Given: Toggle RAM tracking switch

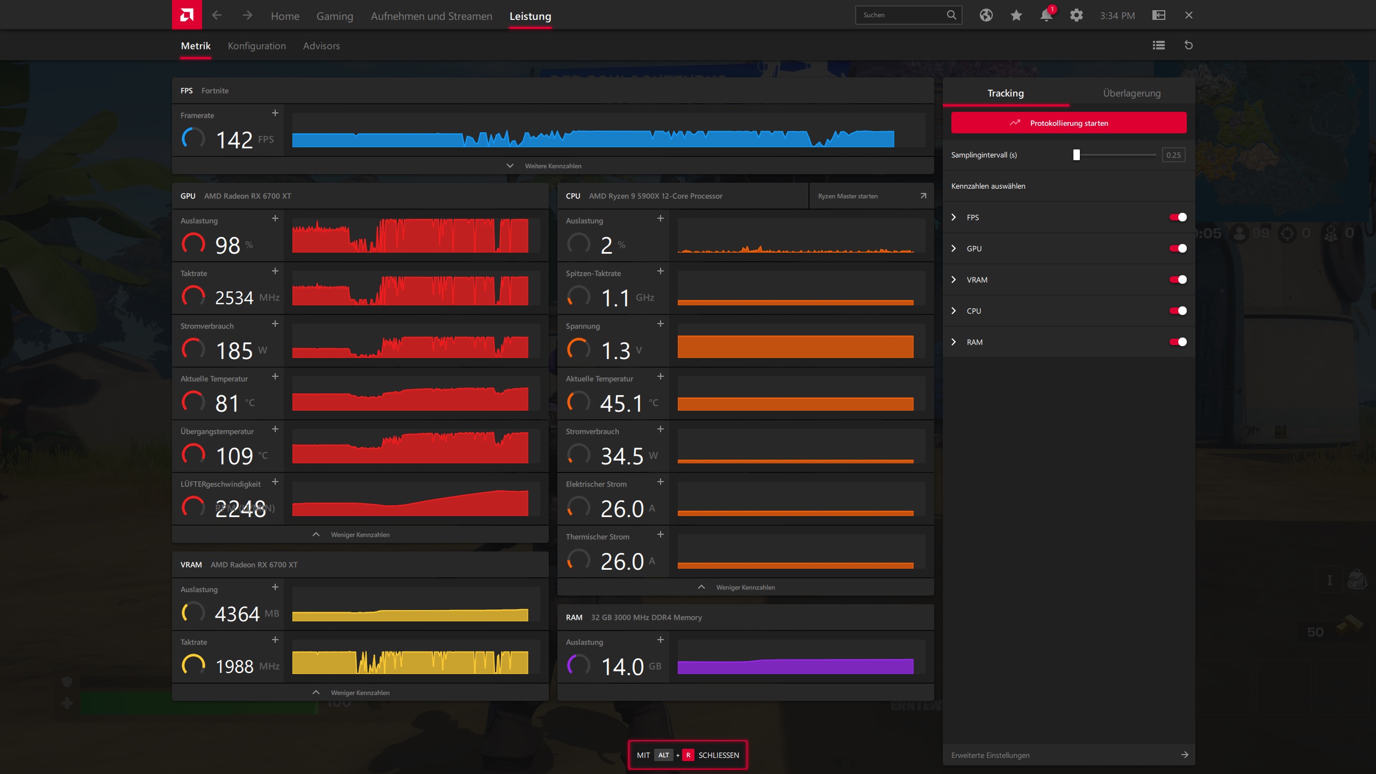Looking at the screenshot, I should [1178, 342].
